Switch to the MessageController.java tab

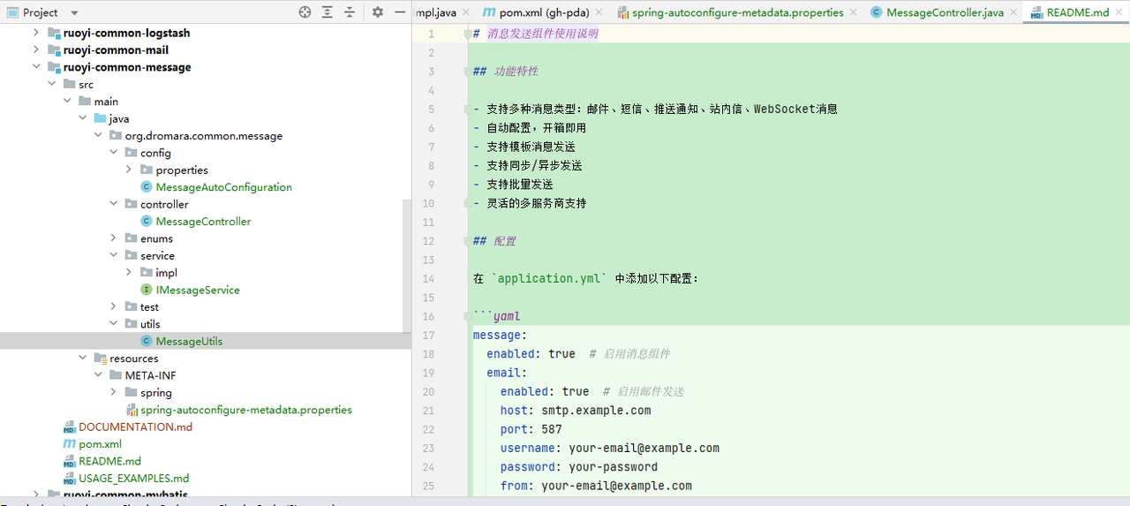945,12
